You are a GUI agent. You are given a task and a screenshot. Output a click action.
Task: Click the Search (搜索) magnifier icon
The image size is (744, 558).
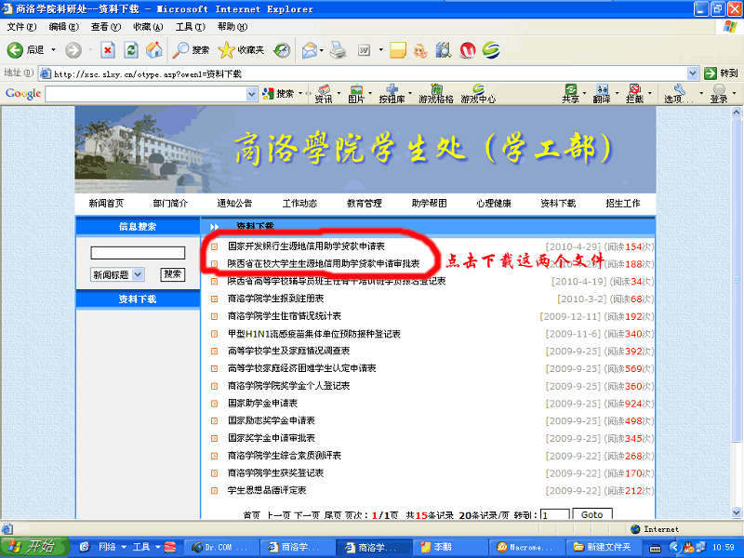point(181,49)
